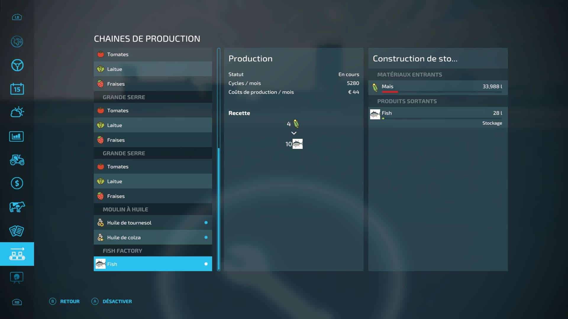The height and width of the screenshot is (319, 568).
Task: Open the prices statistics panel
Action: 17,136
